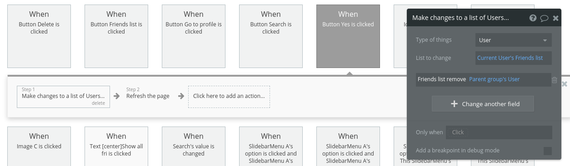Select When Button Friends list is clicked event

(116, 36)
